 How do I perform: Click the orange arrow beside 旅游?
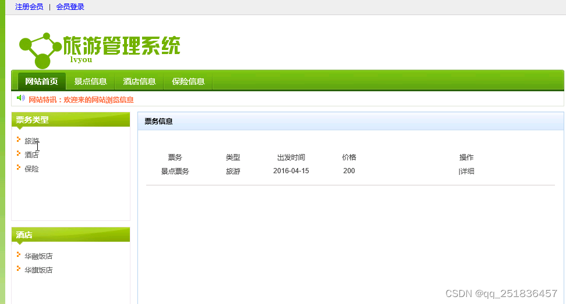tap(19, 140)
